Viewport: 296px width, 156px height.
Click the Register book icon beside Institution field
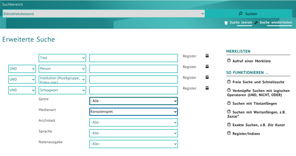[x=207, y=78]
